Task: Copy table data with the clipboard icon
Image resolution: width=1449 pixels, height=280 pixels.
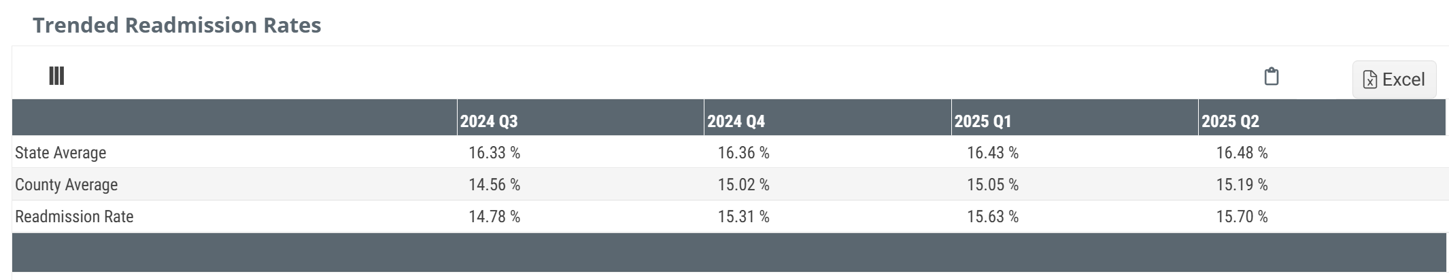Action: pos(1271,77)
